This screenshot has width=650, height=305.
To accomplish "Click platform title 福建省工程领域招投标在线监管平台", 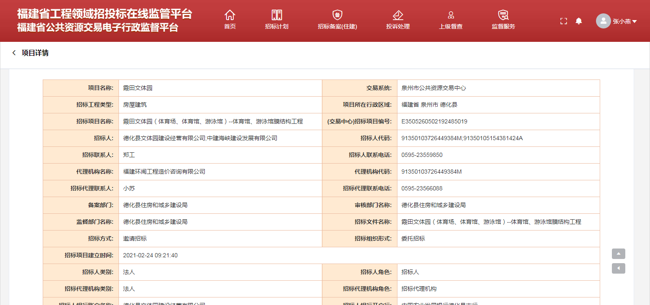I will tap(105, 14).
